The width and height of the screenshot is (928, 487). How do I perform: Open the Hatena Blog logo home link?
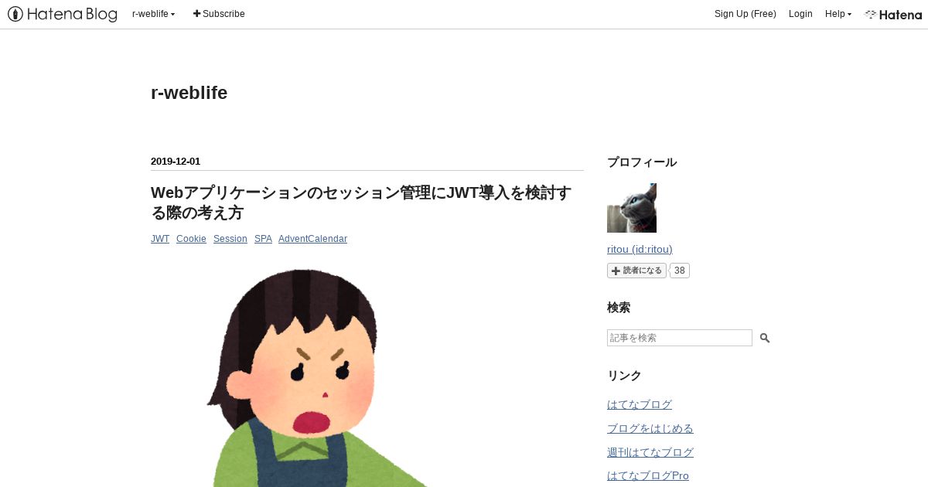[x=63, y=14]
